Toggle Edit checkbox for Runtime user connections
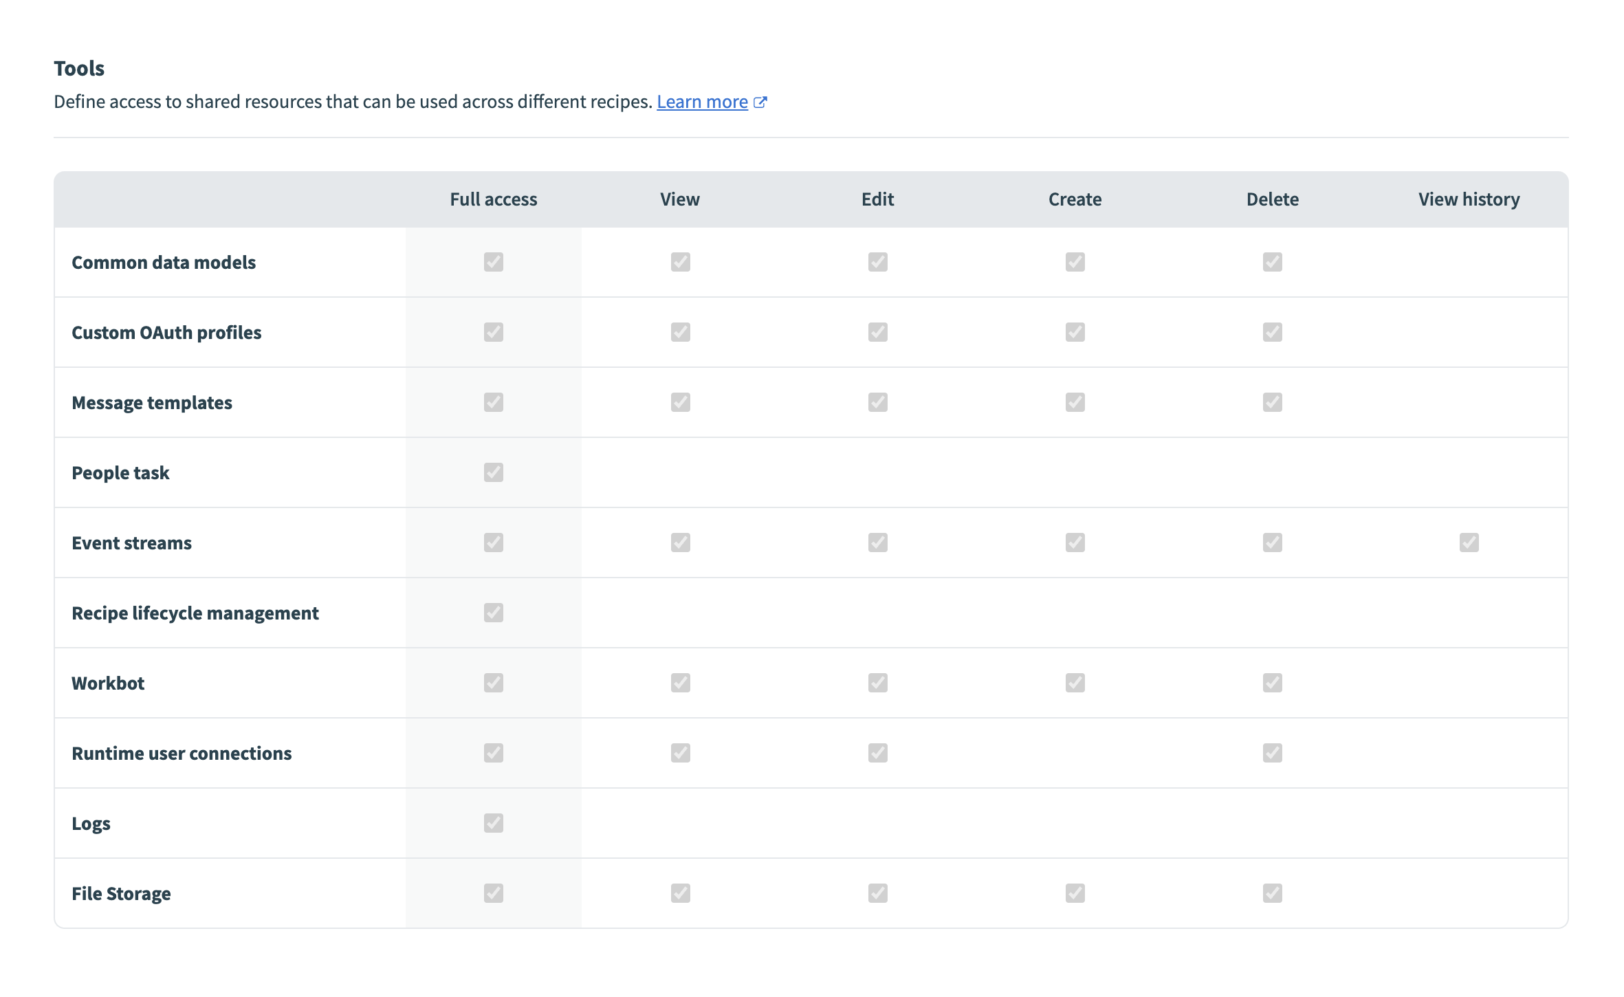1624x997 pixels. pyautogui.click(x=877, y=753)
